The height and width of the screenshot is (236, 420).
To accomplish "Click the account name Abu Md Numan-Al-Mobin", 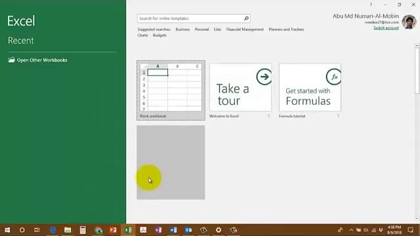I will coord(366,16).
